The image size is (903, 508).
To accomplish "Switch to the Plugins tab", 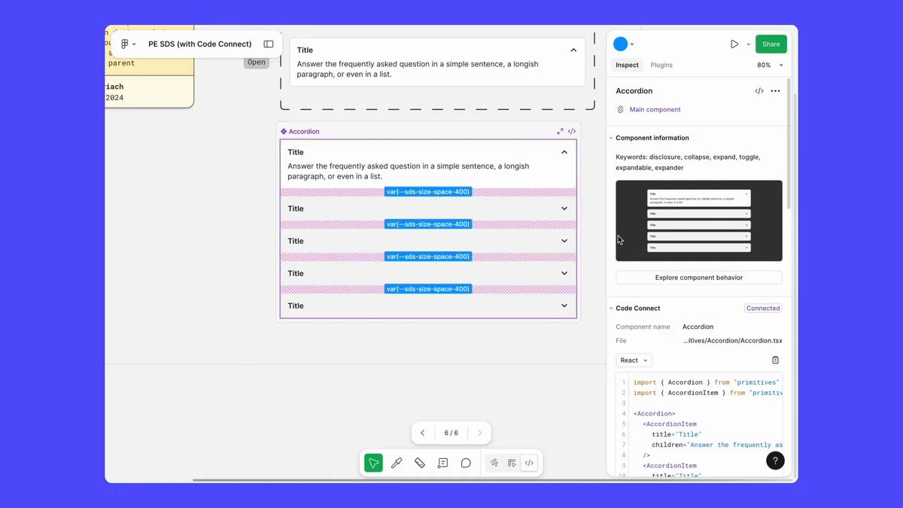I will (661, 65).
